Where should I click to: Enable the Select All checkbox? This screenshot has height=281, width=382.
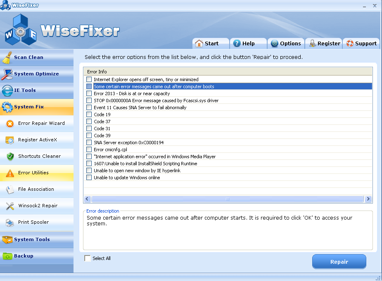[87, 258]
